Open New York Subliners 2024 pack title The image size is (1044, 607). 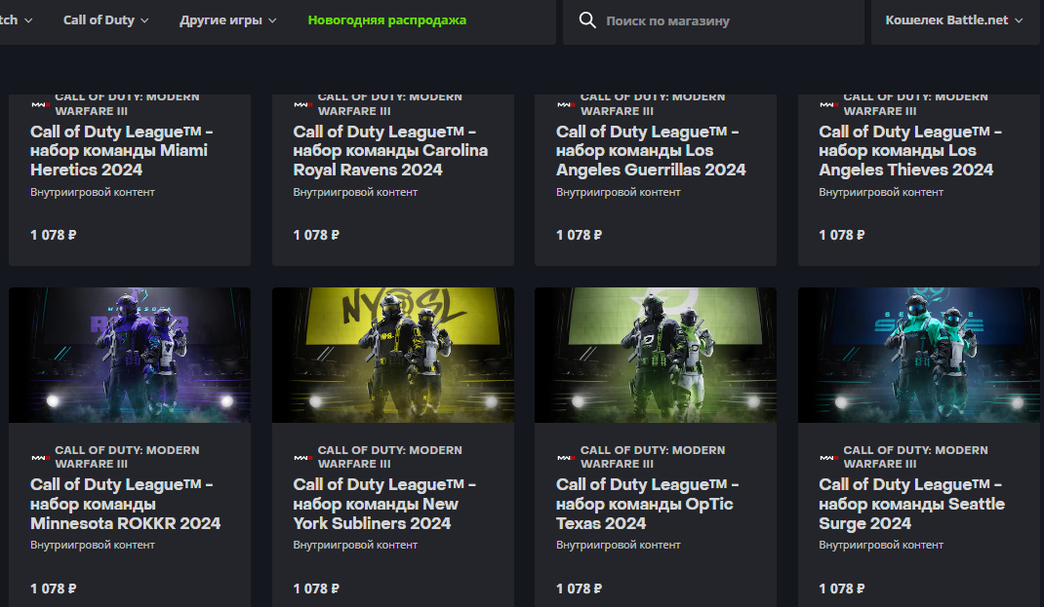pos(384,504)
